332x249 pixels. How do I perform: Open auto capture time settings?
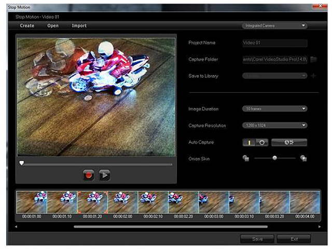coord(289,142)
